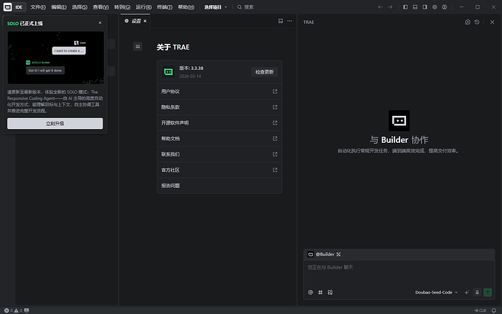Click the # context icon
The width and height of the screenshot is (502, 314).
320,292
